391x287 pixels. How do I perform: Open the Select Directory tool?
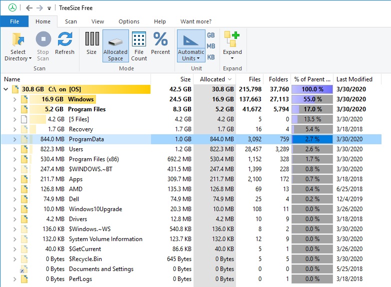18,46
